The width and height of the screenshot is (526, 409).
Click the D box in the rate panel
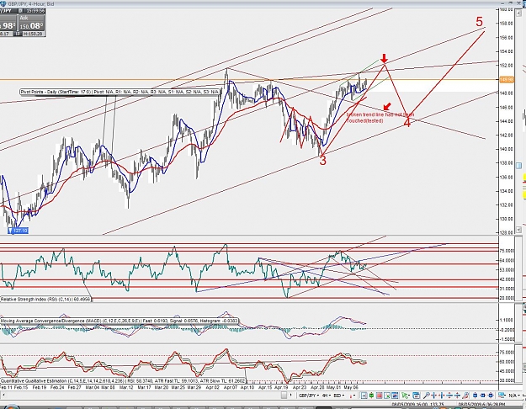click(x=20, y=11)
